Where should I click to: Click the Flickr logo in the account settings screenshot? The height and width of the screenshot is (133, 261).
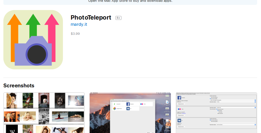179,109
